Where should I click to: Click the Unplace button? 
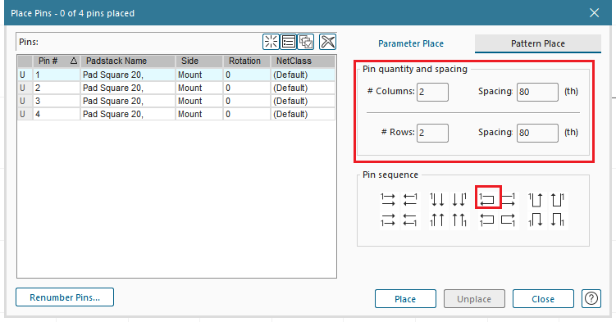point(474,299)
